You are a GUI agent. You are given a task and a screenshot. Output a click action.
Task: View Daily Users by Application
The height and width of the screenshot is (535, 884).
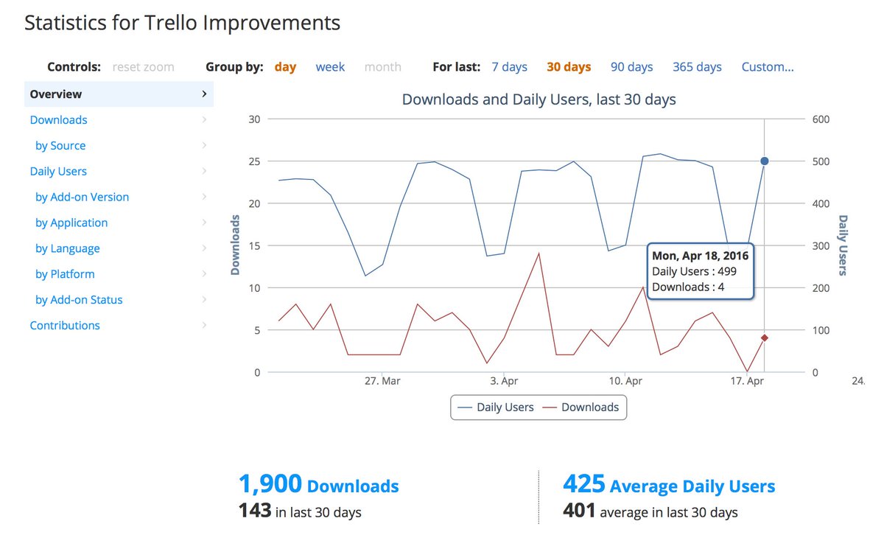[x=71, y=223]
